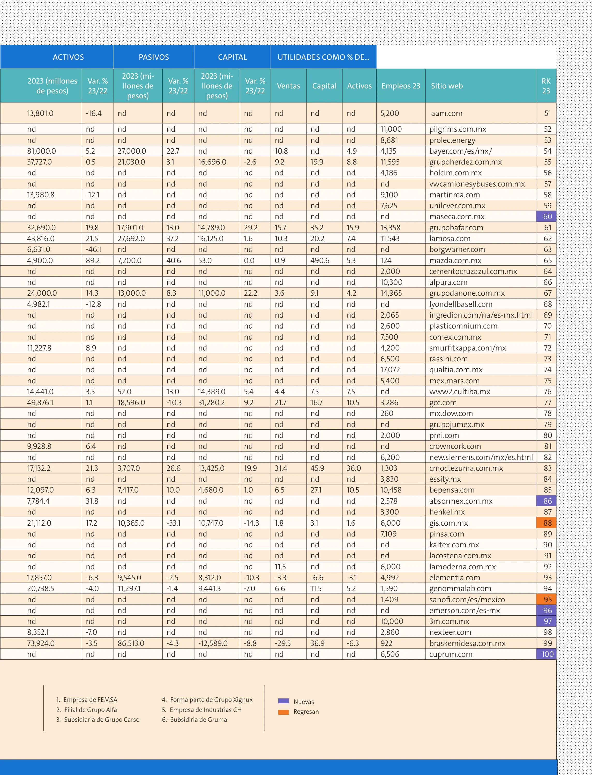Follow the www2.cultiba.mx link
Screen dimensions: 592x775
click(460, 392)
